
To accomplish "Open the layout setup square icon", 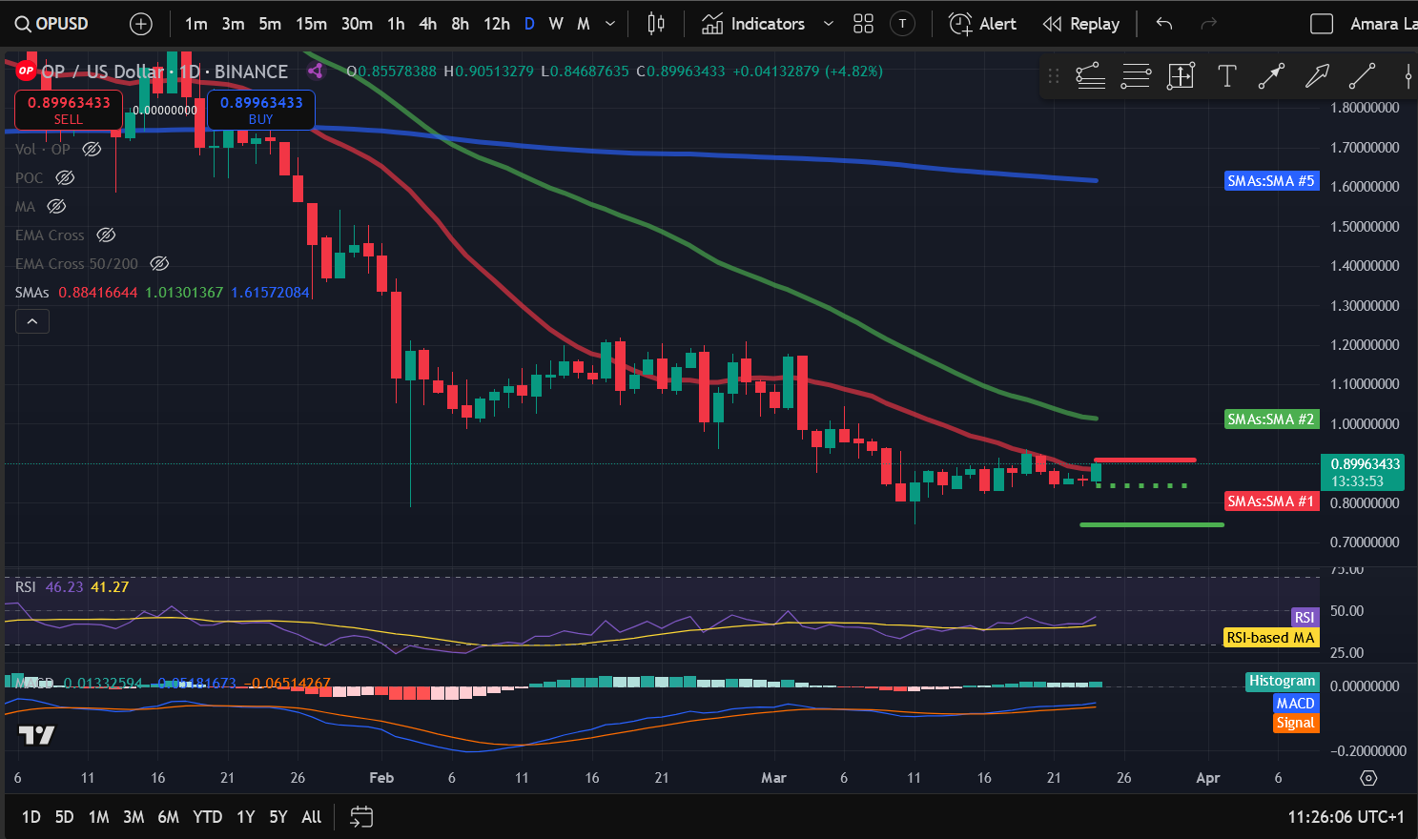I will pos(1322,24).
